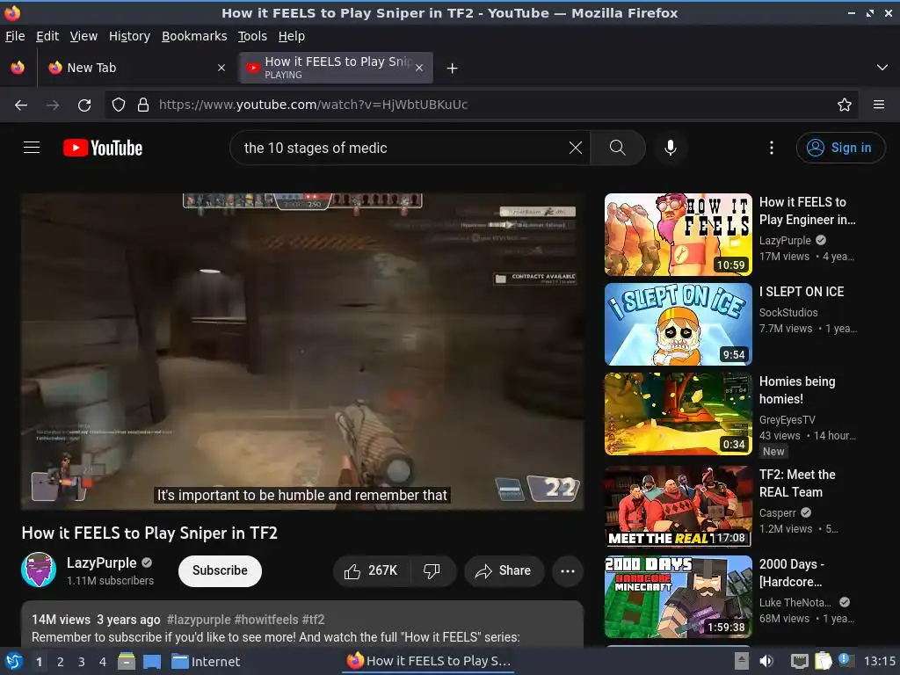
Task: Click the show desktop taskbar icon
Action: pyautogui.click(x=152, y=662)
